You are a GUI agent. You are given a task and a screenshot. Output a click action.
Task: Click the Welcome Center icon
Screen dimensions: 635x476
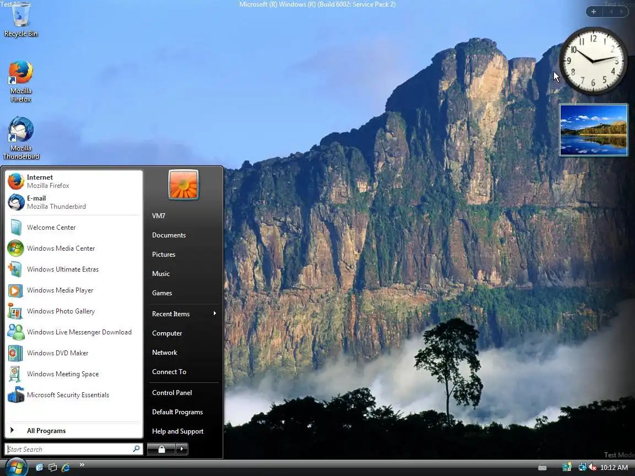tap(16, 228)
